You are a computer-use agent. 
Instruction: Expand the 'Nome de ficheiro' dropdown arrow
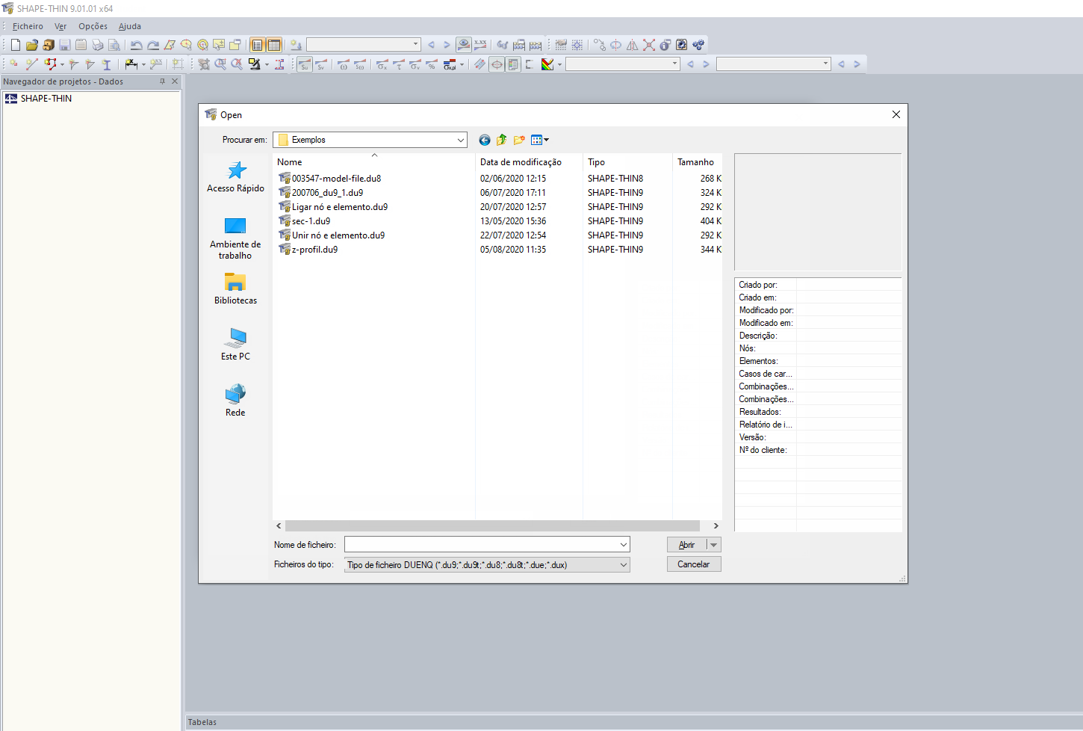pyautogui.click(x=624, y=545)
